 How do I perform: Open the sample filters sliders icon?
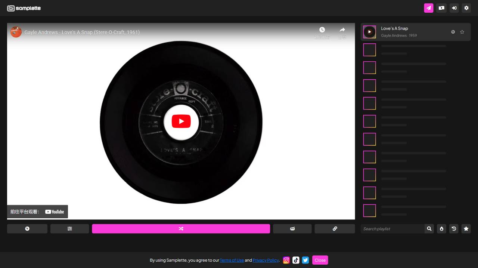pos(69,228)
